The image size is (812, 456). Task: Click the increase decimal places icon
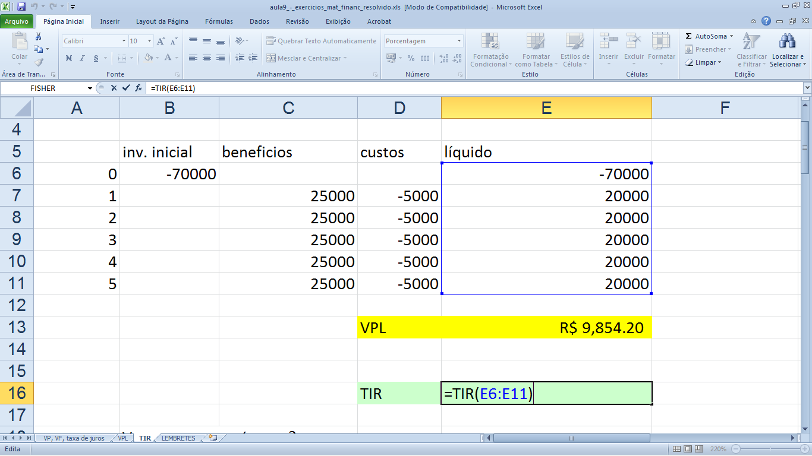[444, 58]
